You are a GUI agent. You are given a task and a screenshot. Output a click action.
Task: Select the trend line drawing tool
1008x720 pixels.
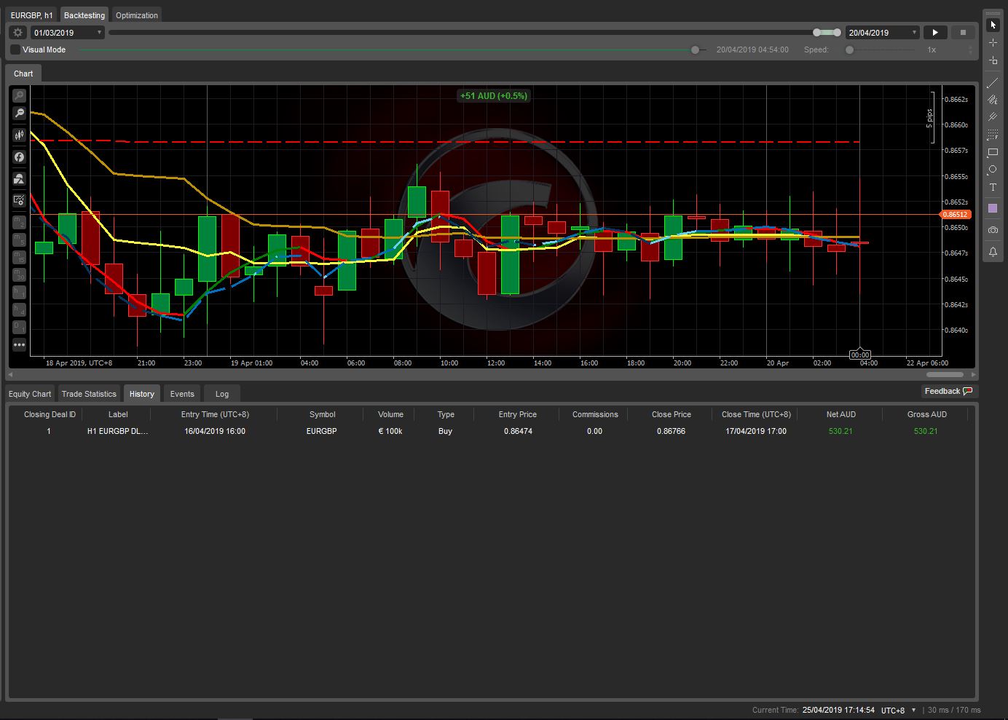coord(993,83)
